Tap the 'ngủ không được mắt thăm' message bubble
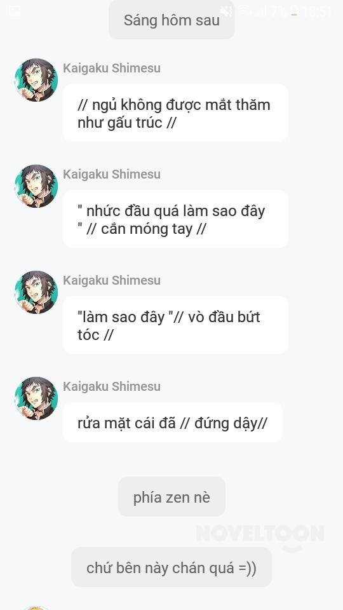 coord(175,113)
